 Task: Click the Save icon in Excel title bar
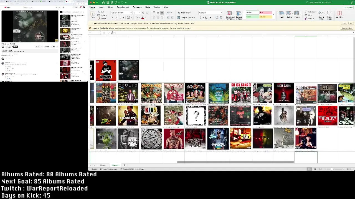click(x=107, y=2)
